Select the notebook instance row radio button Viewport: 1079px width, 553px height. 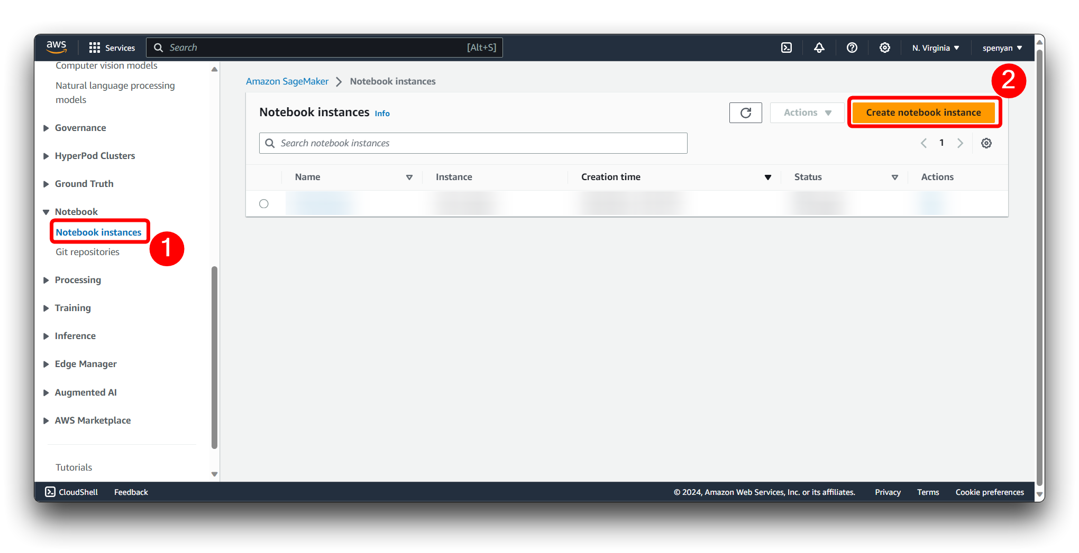pyautogui.click(x=264, y=204)
